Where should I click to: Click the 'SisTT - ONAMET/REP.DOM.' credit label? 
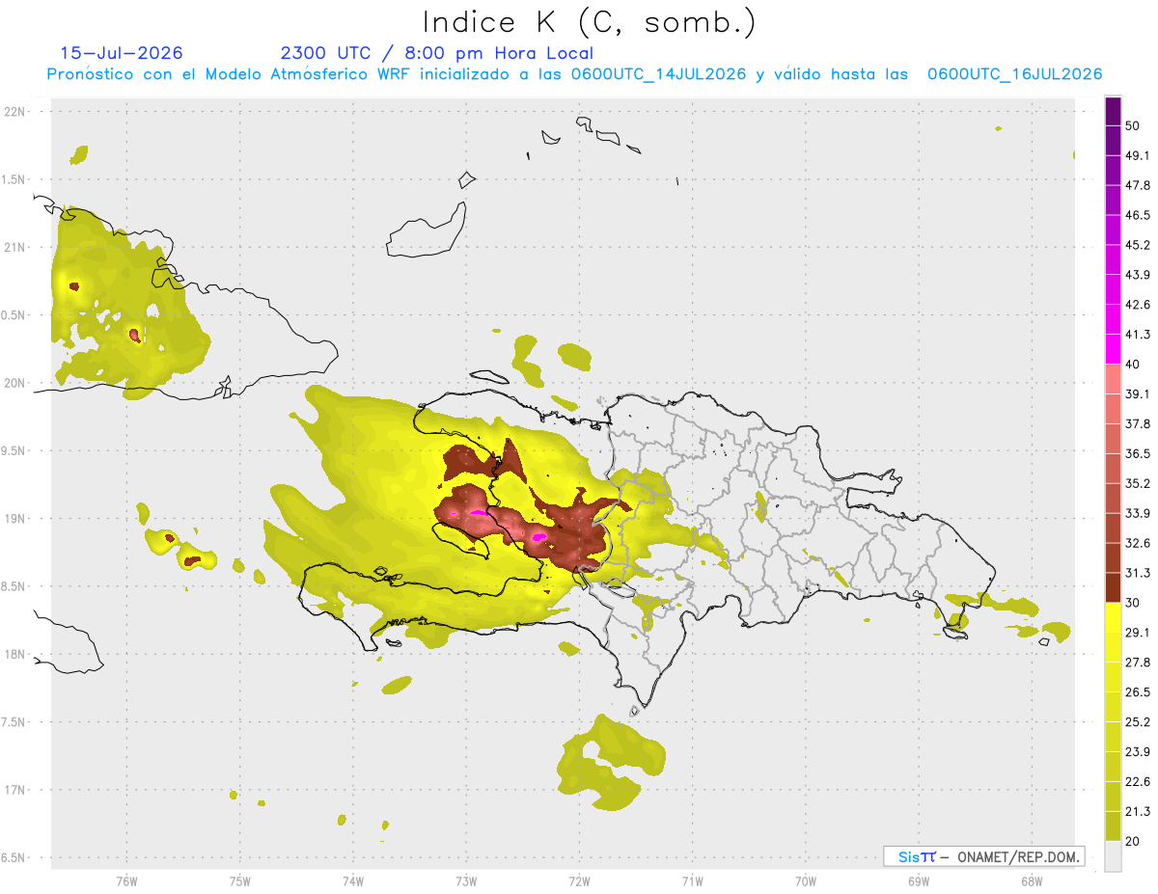pyautogui.click(x=984, y=856)
